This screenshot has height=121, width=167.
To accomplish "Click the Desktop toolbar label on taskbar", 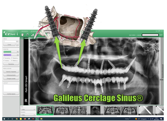I will (x=127, y=119).
